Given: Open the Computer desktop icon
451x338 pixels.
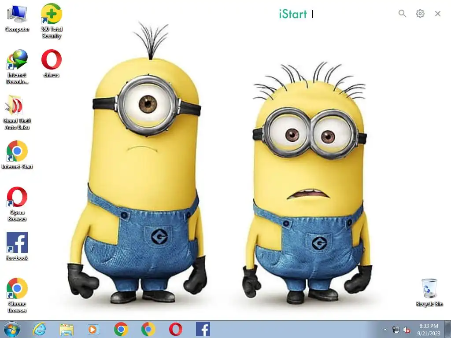Looking at the screenshot, I should (x=17, y=18).
